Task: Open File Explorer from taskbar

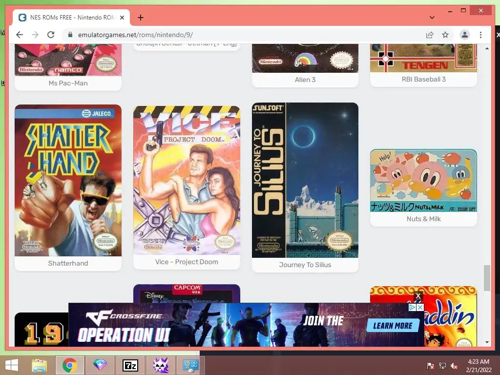Action: coord(40,365)
